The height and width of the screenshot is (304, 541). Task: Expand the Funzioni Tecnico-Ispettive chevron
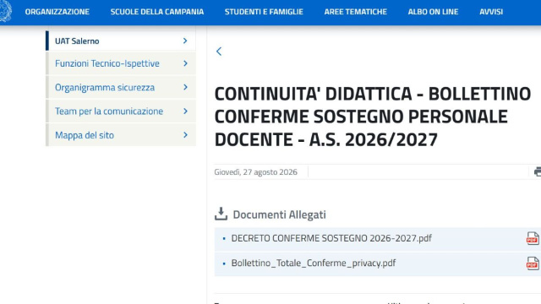point(185,63)
